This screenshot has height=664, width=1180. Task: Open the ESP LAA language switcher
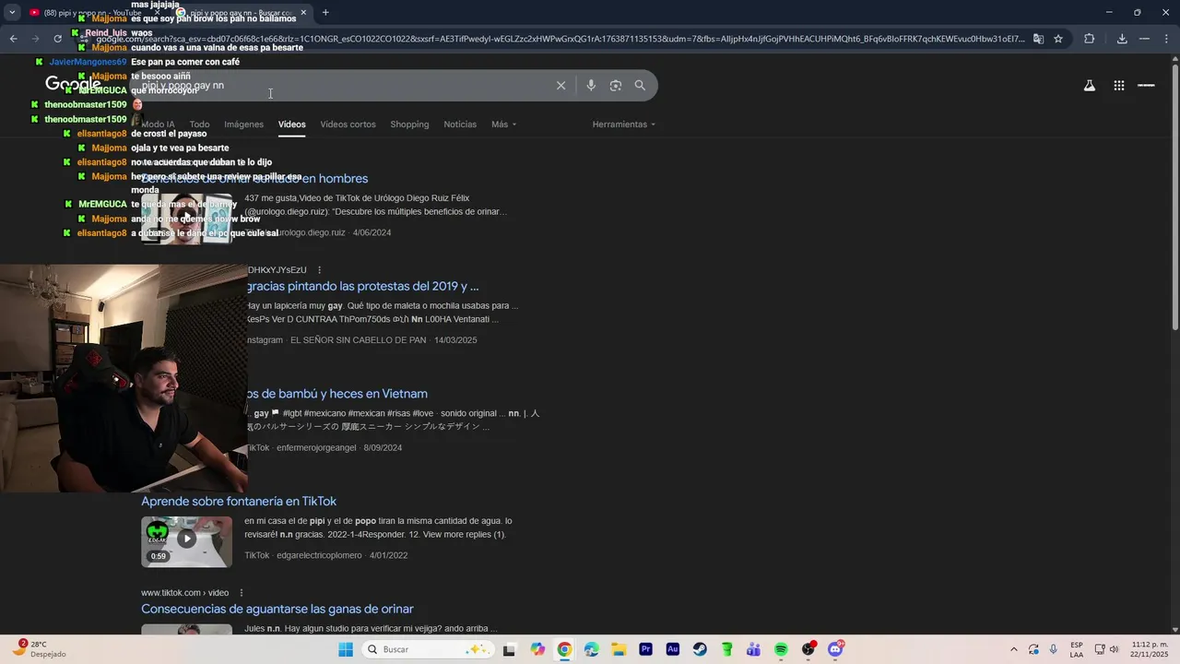click(1077, 649)
